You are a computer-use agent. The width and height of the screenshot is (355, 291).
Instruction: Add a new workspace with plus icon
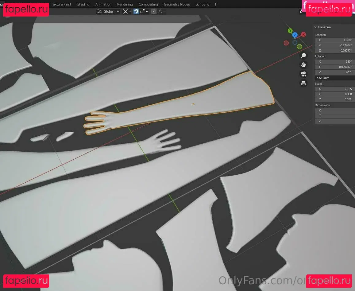pos(215,4)
